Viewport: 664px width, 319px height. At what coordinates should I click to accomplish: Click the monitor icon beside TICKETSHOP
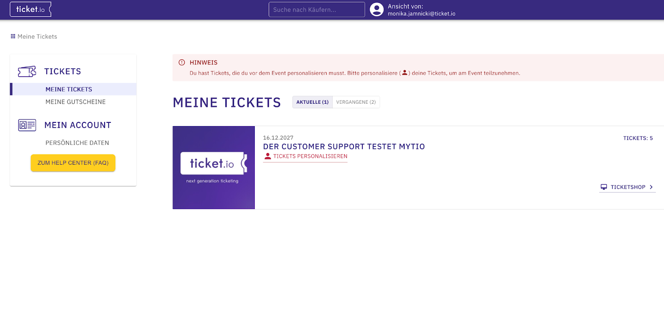click(604, 187)
